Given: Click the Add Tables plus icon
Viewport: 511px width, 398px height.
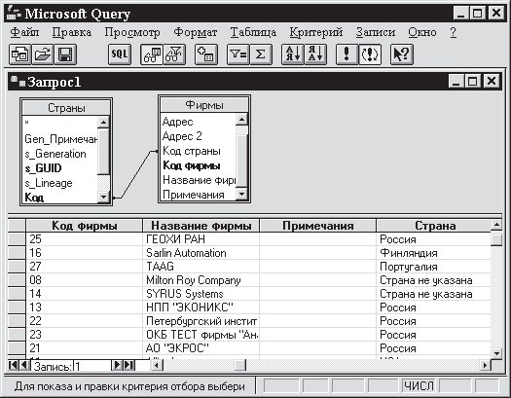Looking at the screenshot, I should (206, 54).
